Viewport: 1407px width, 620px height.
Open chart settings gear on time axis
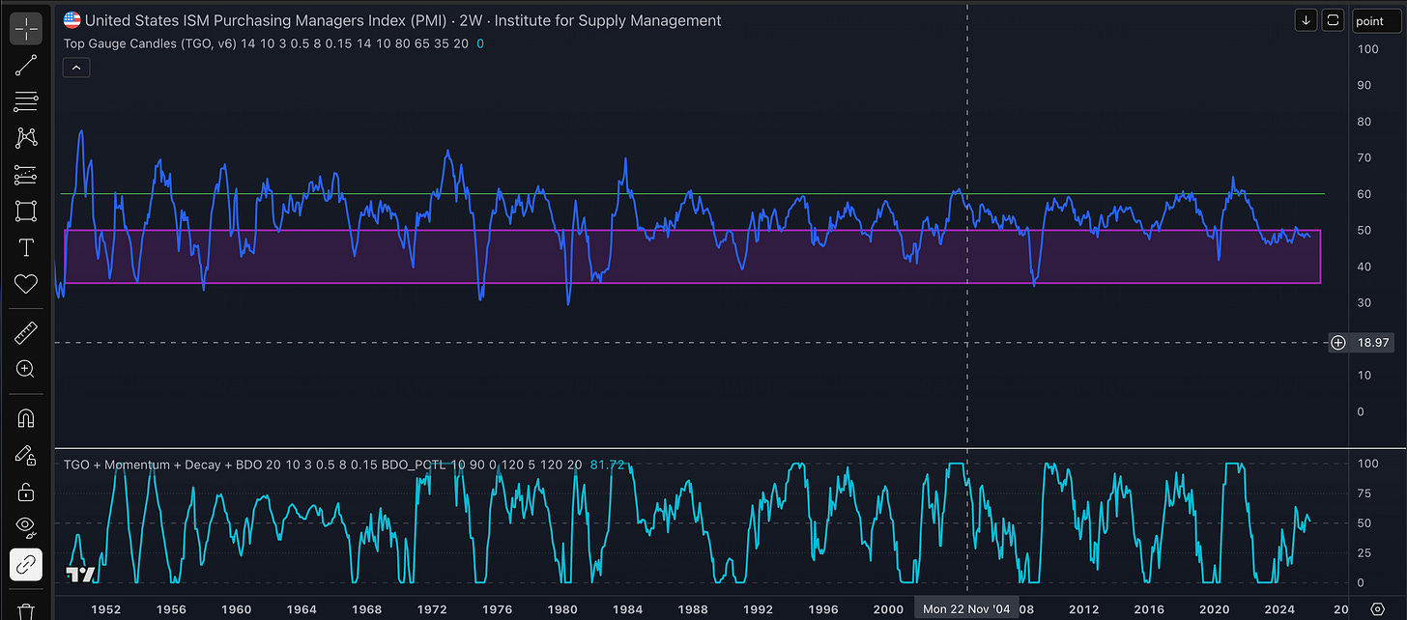coord(1378,608)
